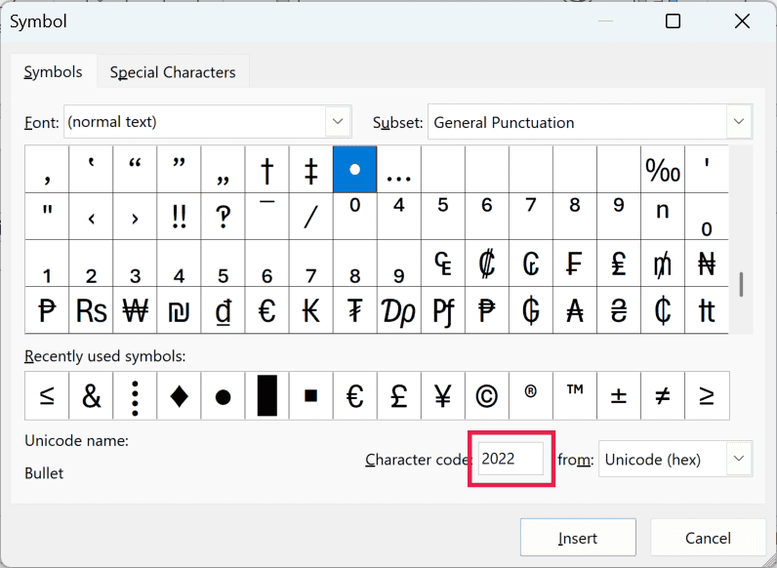The width and height of the screenshot is (777, 568).
Task: Select the austral ₳ currency symbol
Action: pos(575,310)
